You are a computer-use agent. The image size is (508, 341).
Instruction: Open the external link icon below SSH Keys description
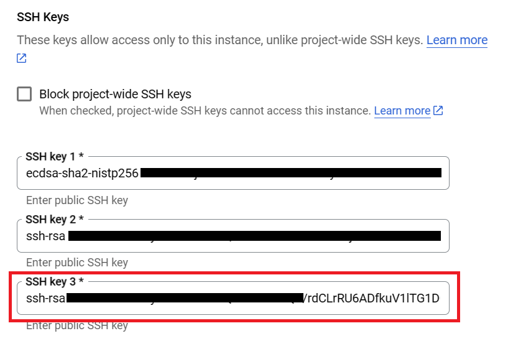pyautogui.click(x=22, y=58)
